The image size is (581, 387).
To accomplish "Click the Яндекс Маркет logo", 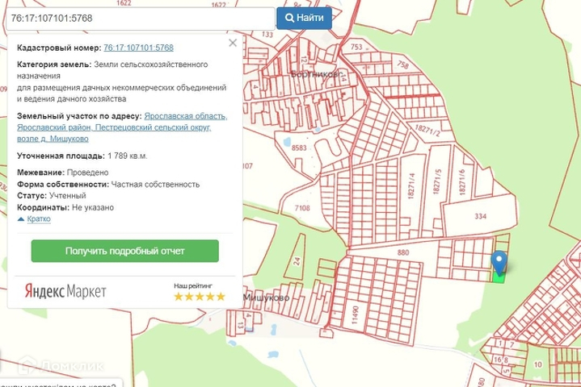I will pos(65,291).
